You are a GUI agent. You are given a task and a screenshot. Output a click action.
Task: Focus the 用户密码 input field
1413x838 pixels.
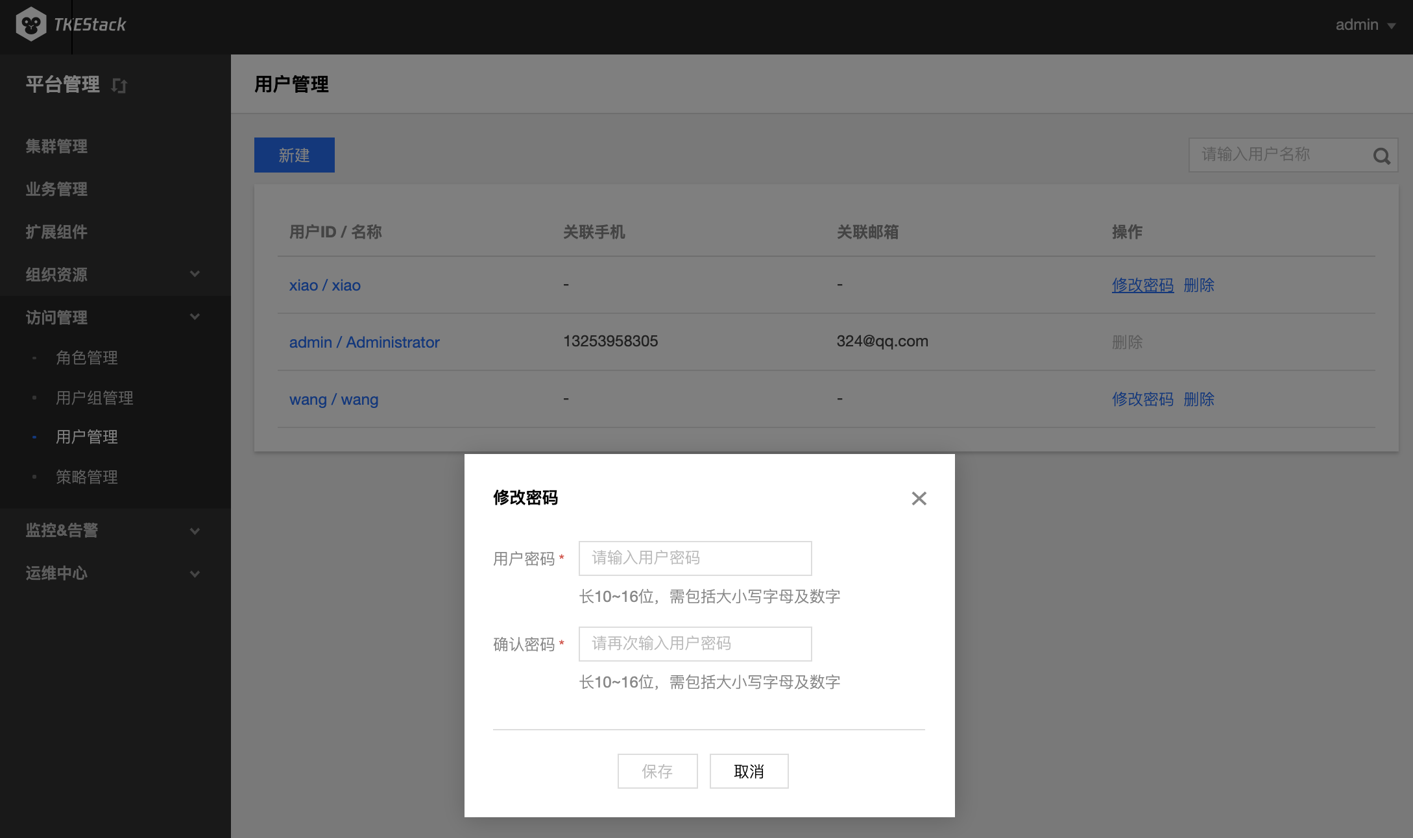click(695, 558)
